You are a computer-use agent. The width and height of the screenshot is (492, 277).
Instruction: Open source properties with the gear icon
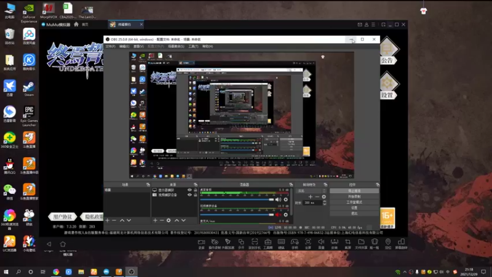coord(169,220)
